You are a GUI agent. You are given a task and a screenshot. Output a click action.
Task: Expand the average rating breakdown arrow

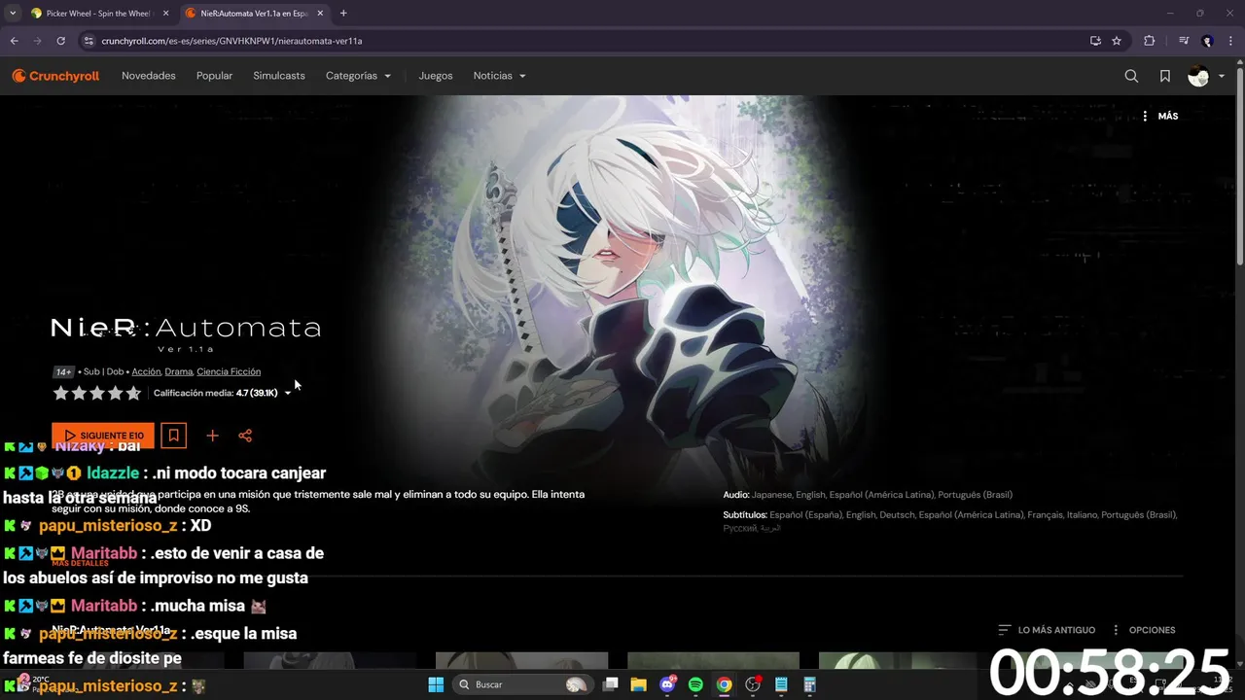(288, 394)
